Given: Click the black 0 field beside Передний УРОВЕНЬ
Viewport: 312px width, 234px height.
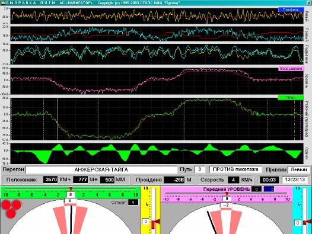Looking at the screenshot, I should point(256,189).
